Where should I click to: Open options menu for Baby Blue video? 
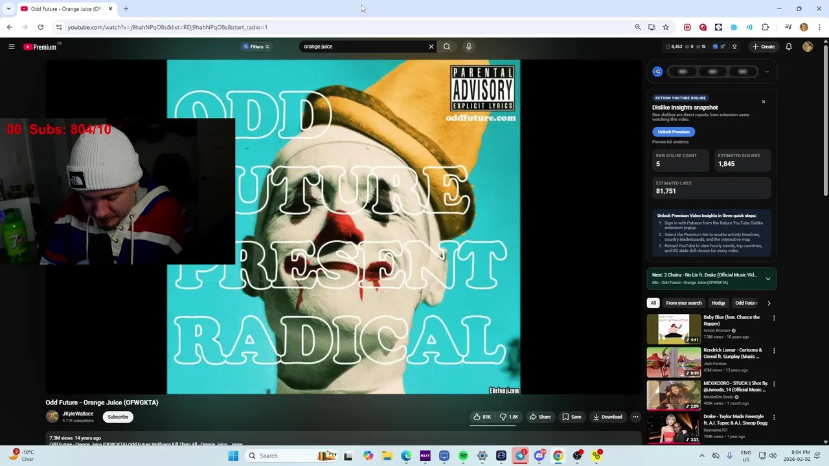tap(774, 318)
